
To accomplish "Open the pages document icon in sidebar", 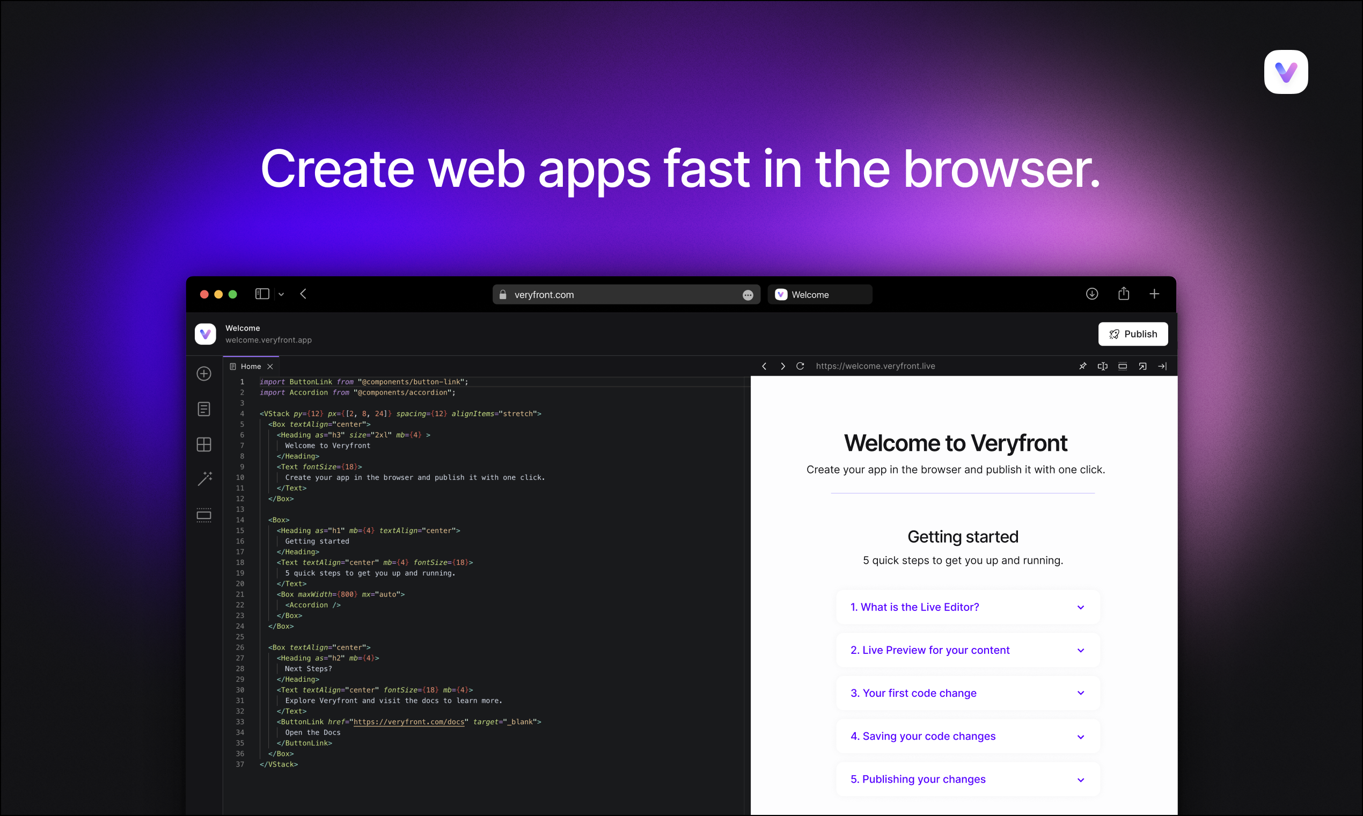I will point(204,409).
